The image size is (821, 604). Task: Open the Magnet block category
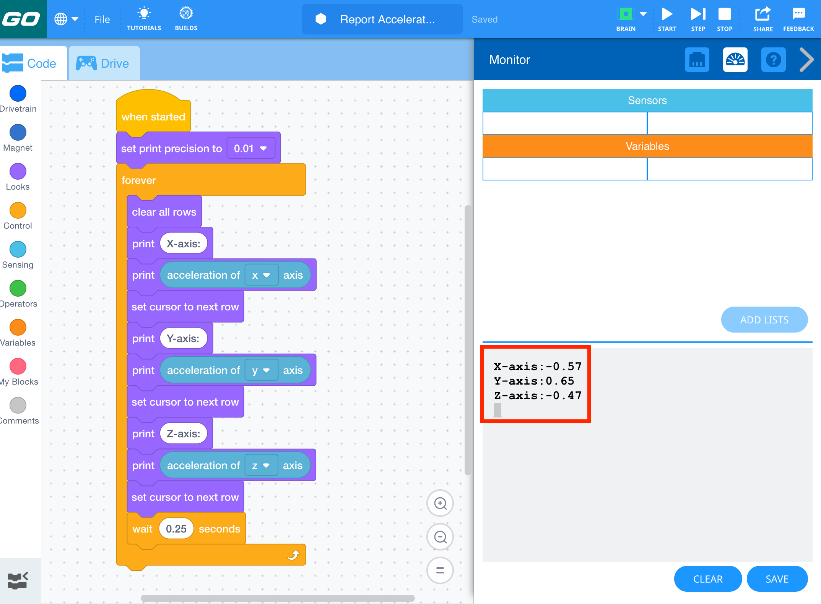(17, 132)
